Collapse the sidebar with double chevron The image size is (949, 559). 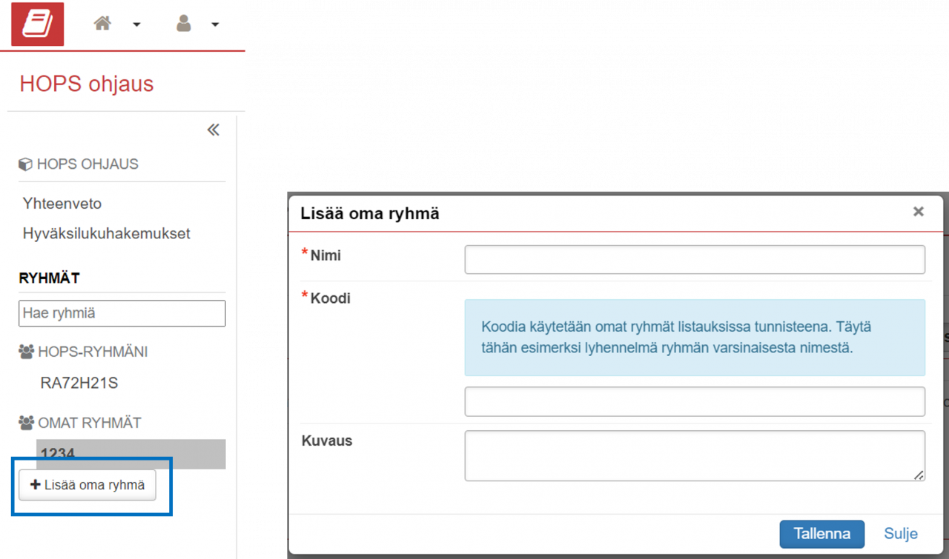tap(214, 130)
